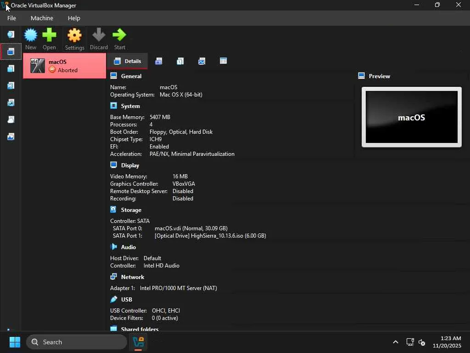Image resolution: width=470 pixels, height=353 pixels.
Task: Click the HighSierra_10.13.6.iso optical drive entry
Action: click(210, 236)
